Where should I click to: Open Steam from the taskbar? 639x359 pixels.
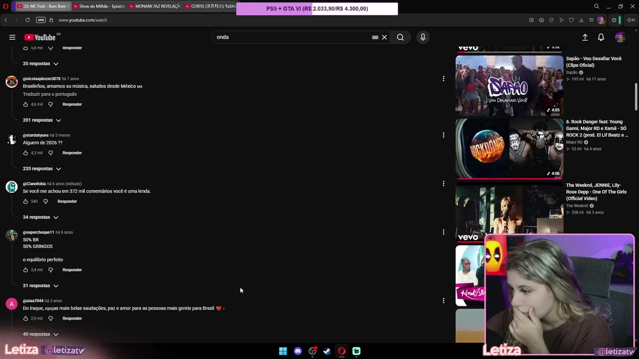327,351
